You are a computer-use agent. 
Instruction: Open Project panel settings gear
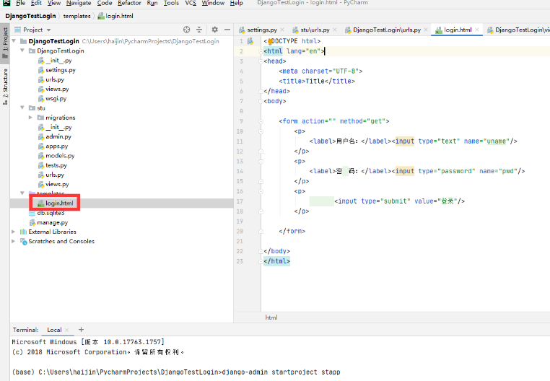click(x=214, y=30)
